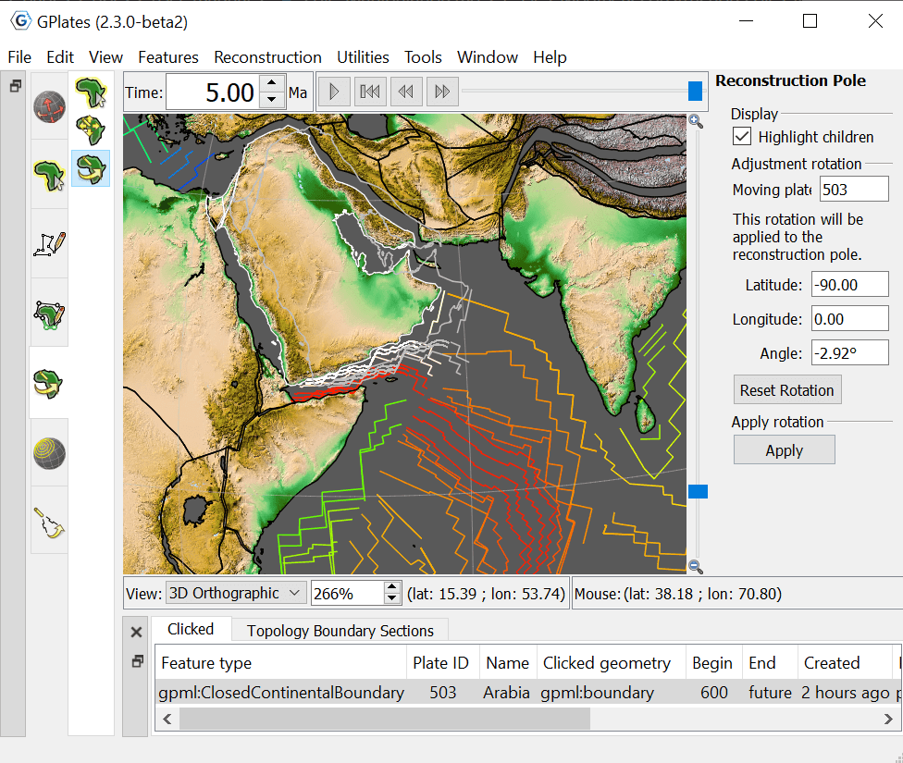Open the Digitisation polyline pencil workflow
903x763 pixels.
pyautogui.click(x=49, y=243)
